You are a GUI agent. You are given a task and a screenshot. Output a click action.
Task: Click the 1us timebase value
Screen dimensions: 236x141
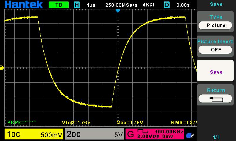[x=91, y=5]
